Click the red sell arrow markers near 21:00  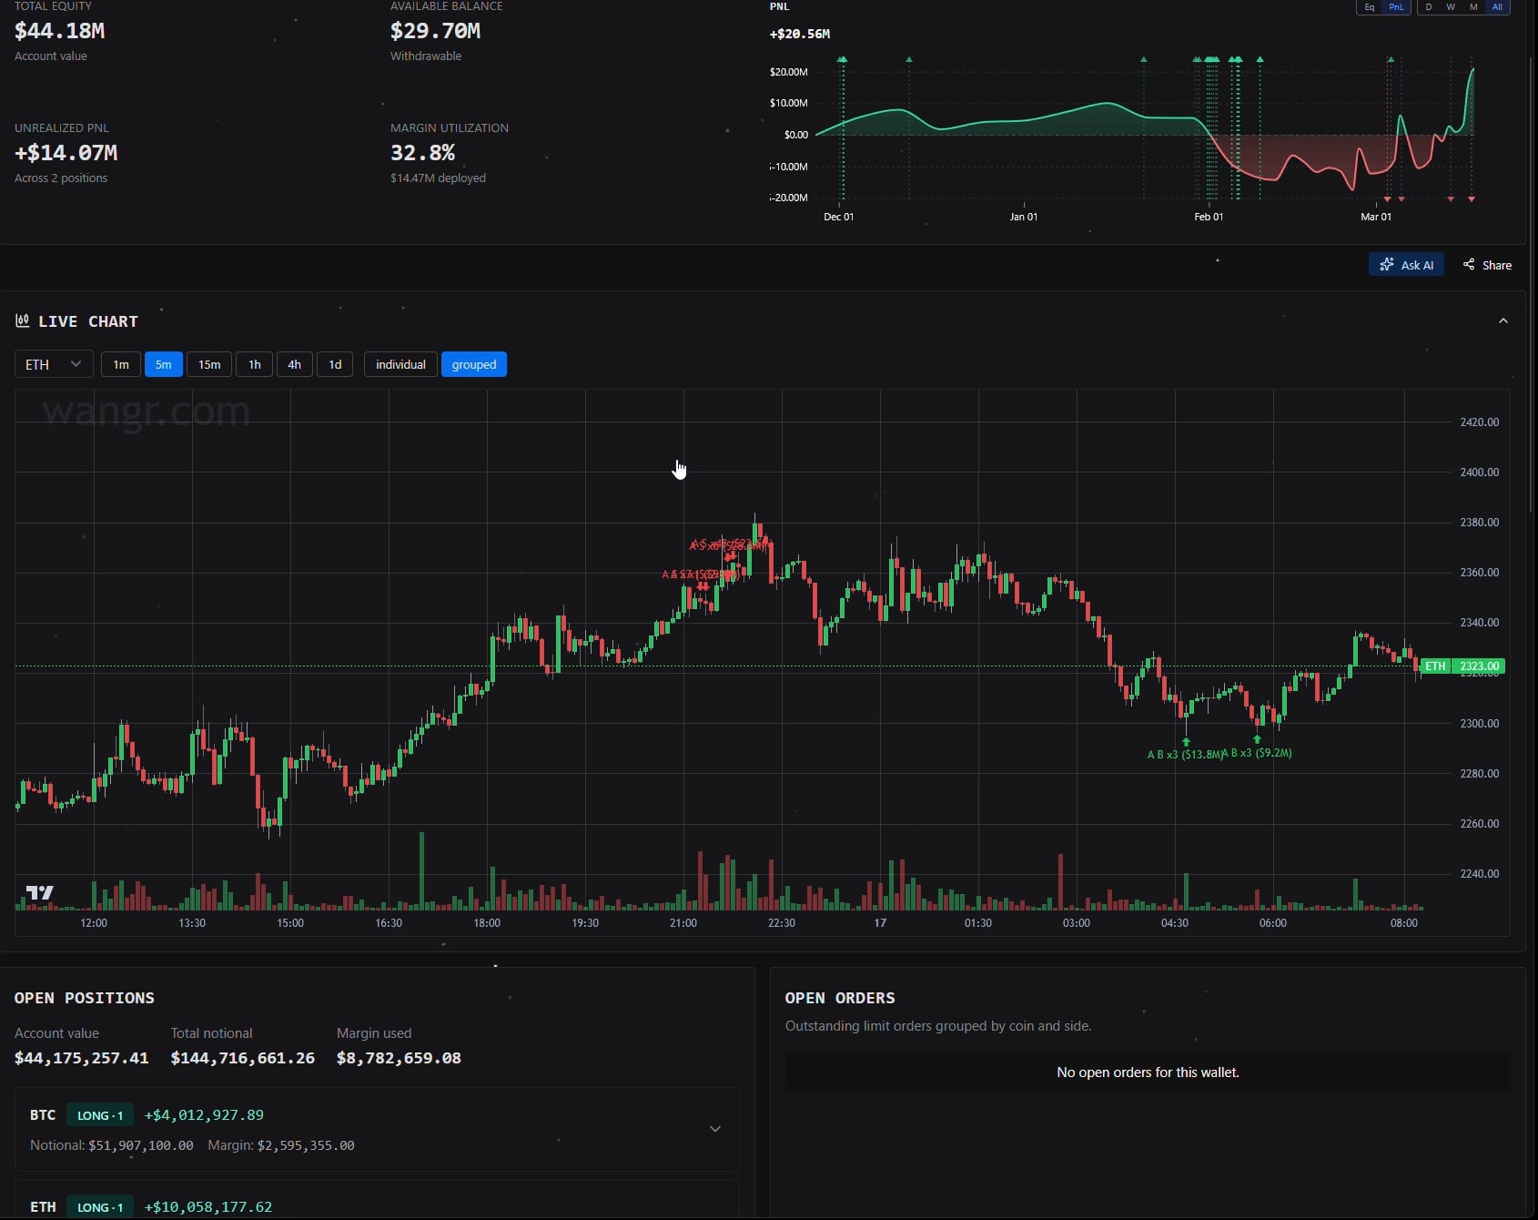point(703,586)
